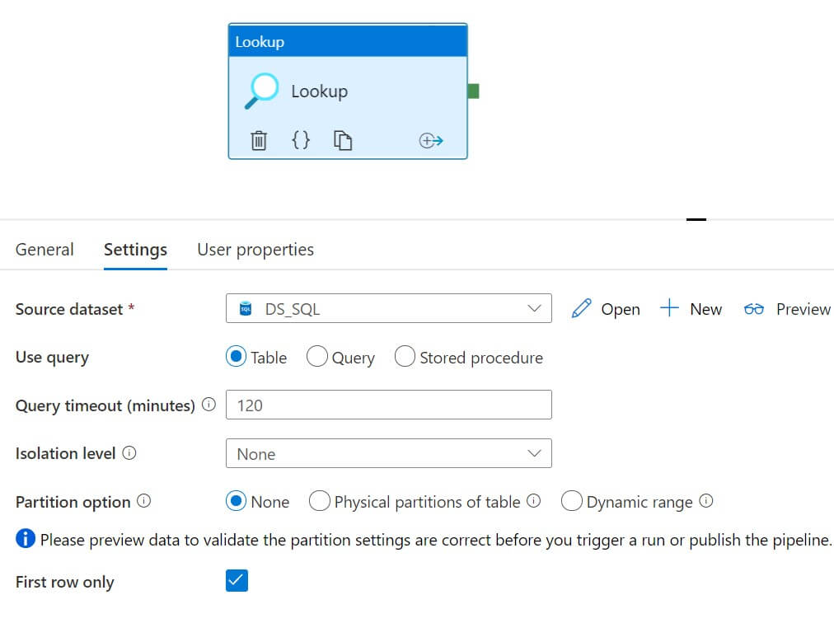View Lookup activity source code braces icon
Image resolution: width=834 pixels, height=623 pixels.
pos(302,140)
